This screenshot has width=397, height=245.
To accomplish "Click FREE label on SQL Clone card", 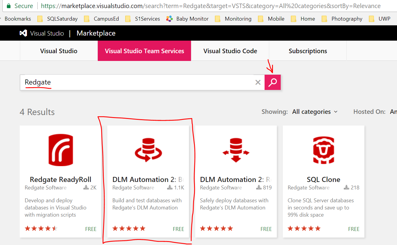I will [x=354, y=229].
